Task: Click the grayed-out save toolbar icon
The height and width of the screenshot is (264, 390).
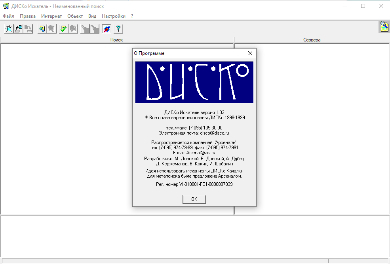Action: coord(28,29)
